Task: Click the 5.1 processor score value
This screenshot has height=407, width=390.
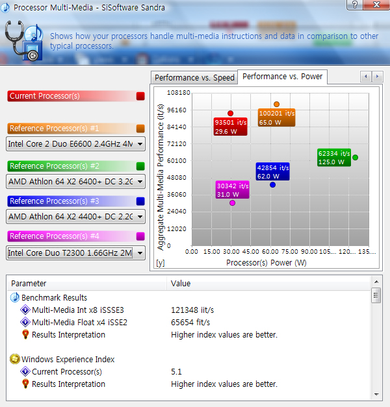Action: 176,372
